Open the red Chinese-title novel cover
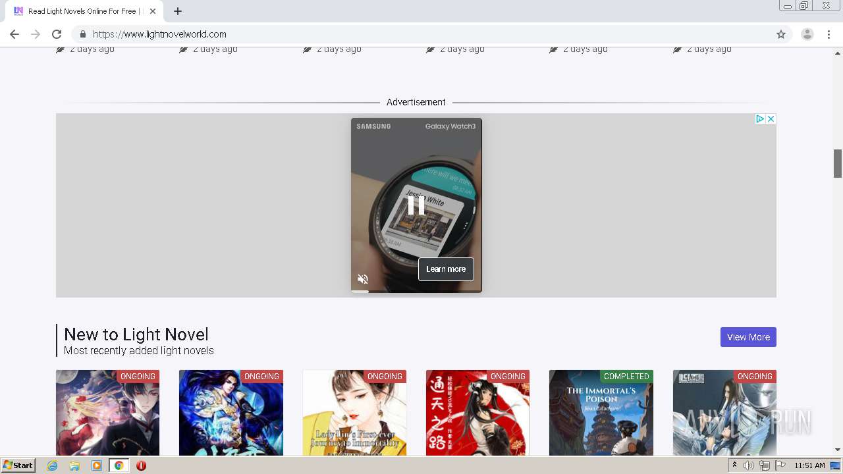The height and width of the screenshot is (474, 843). click(477, 413)
